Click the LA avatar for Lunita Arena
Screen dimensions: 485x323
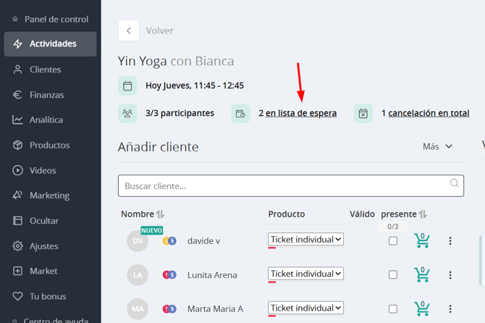coord(138,274)
